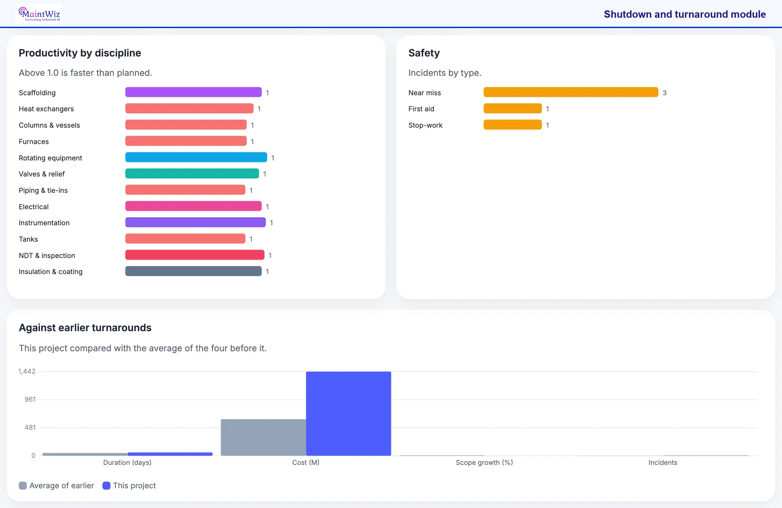The image size is (782, 508).
Task: Click the Scope growth (%) axis label
Action: point(484,463)
